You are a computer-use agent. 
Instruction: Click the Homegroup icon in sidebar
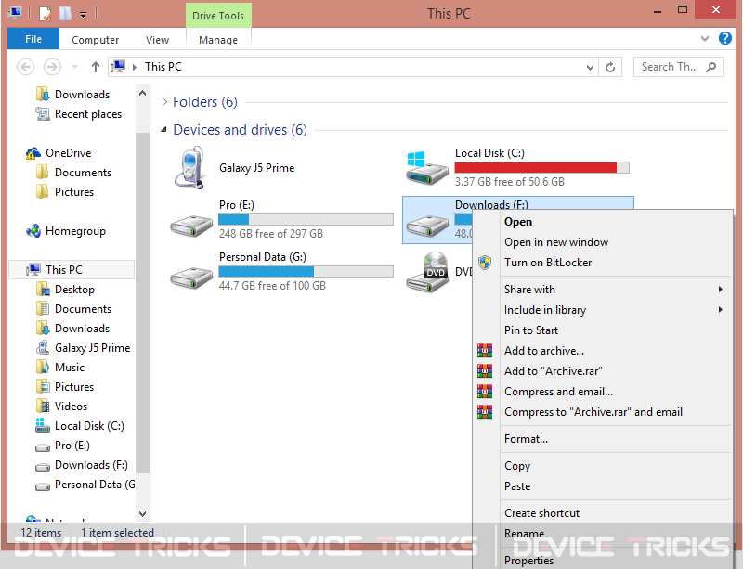click(33, 231)
